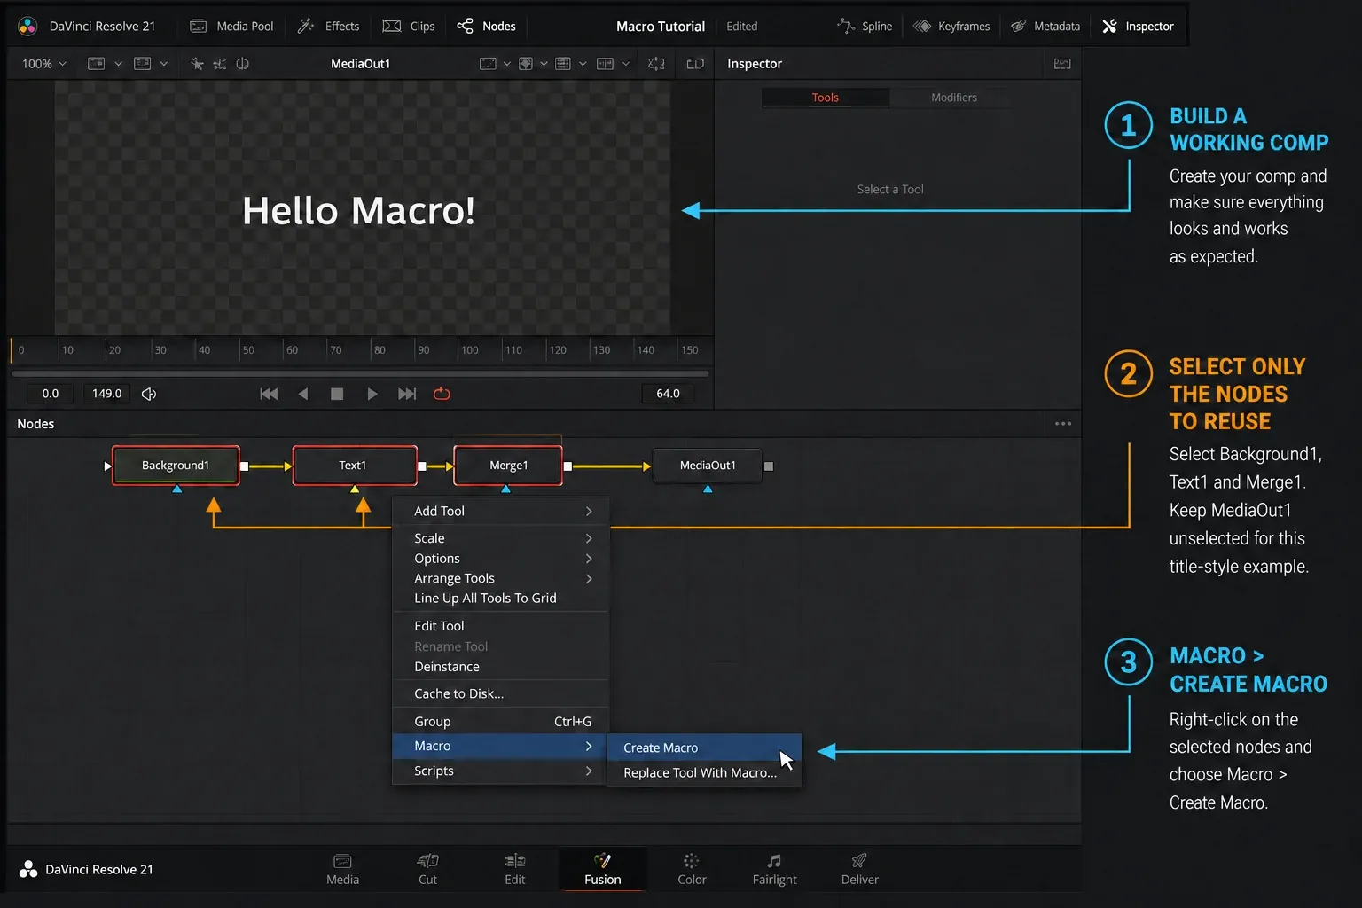Image resolution: width=1362 pixels, height=908 pixels.
Task: Expand the Add Tool submenu
Action: tap(501, 512)
